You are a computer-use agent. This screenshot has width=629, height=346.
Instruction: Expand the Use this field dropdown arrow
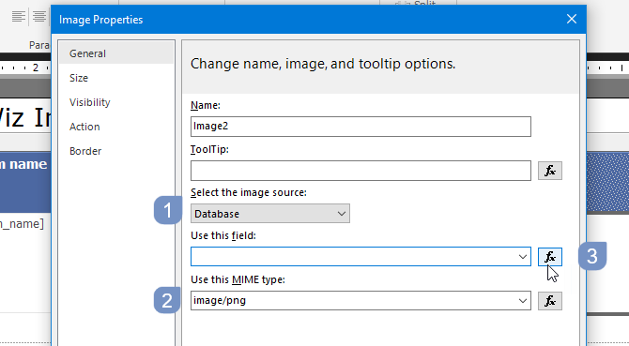pyautogui.click(x=522, y=257)
